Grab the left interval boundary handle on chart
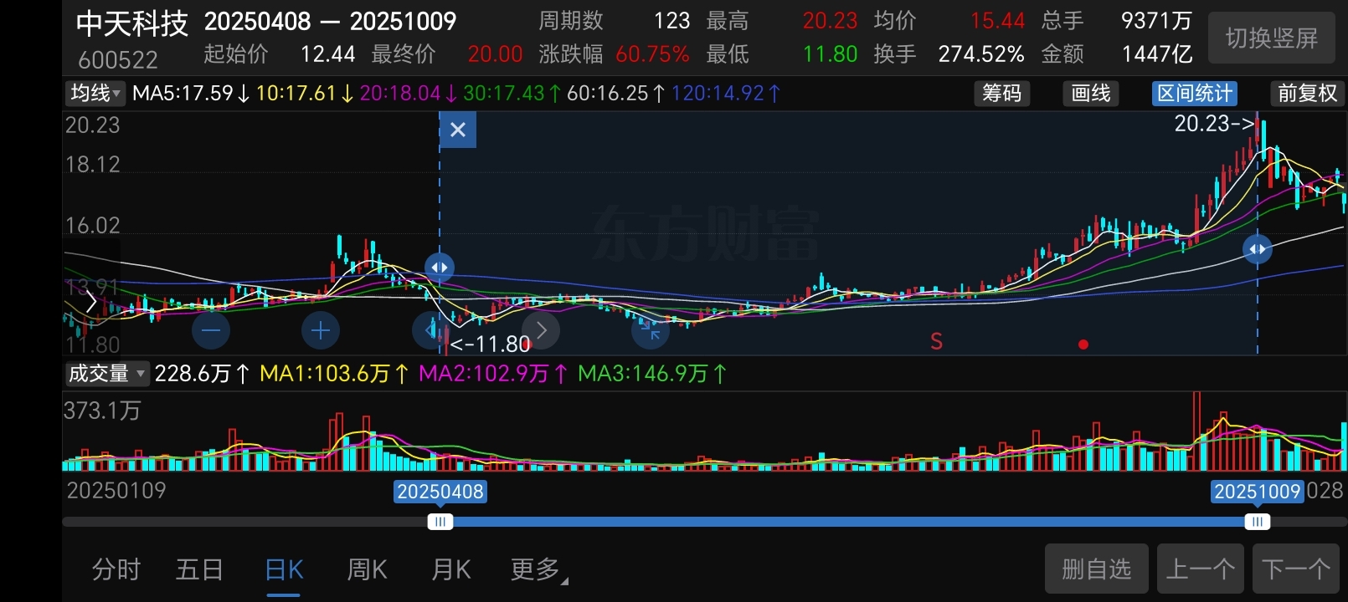The width and height of the screenshot is (1348, 602). tap(440, 268)
